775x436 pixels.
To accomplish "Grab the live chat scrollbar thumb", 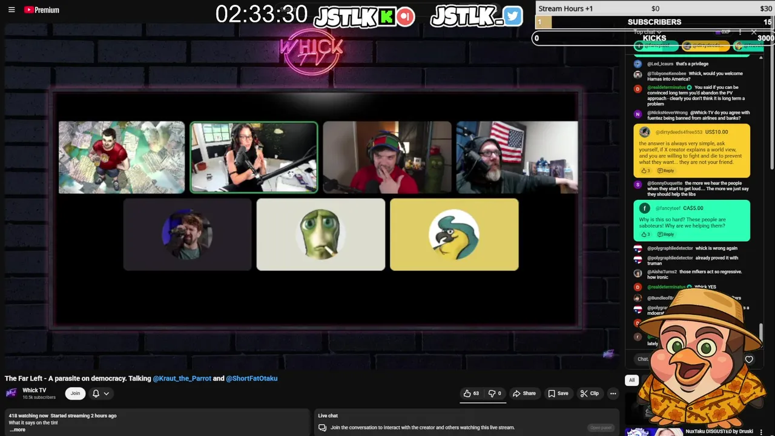I will [x=760, y=333].
